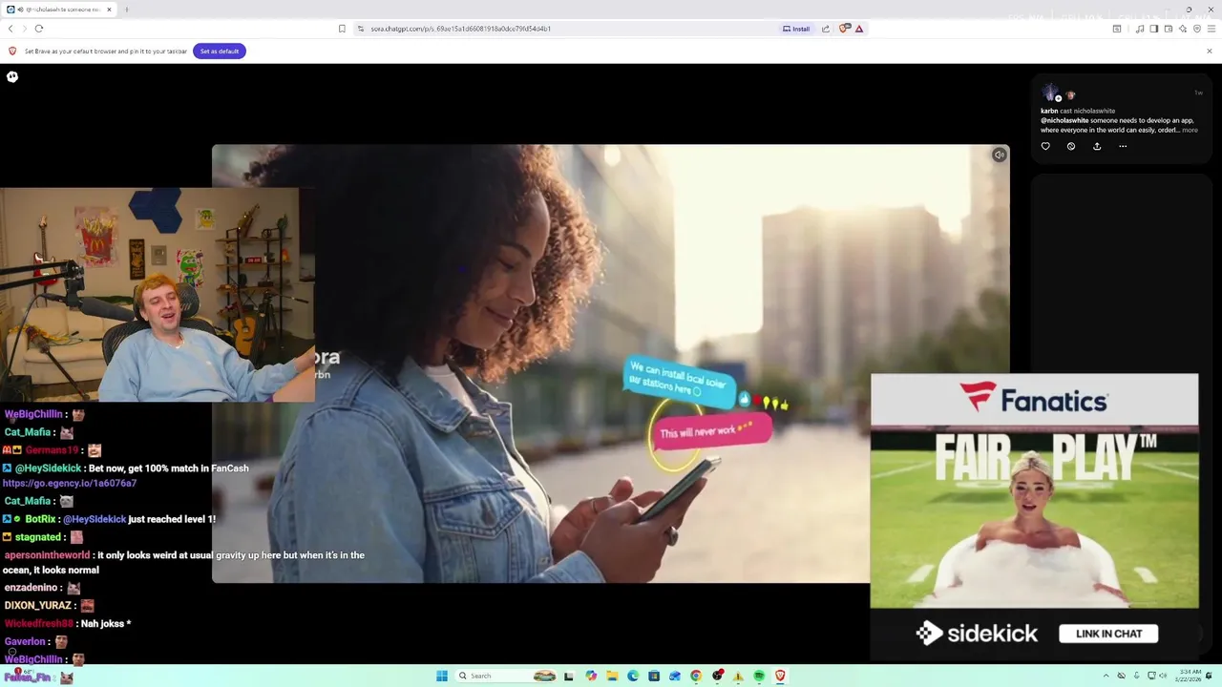Click chat username 'Germans19'
This screenshot has width=1222, height=687.
click(x=52, y=450)
